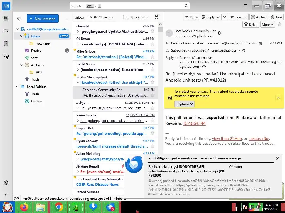Screen dimensions: 285x213
Task: Click the search magnifier icon
Action: (186, 6)
